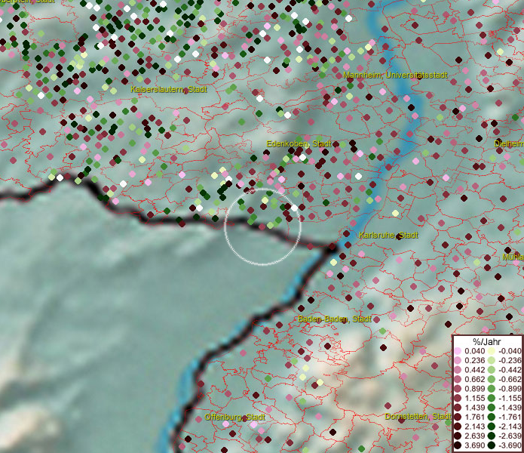524x453 pixels.
Task: Select the Karlsruhe, Stadt label
Action: click(388, 235)
